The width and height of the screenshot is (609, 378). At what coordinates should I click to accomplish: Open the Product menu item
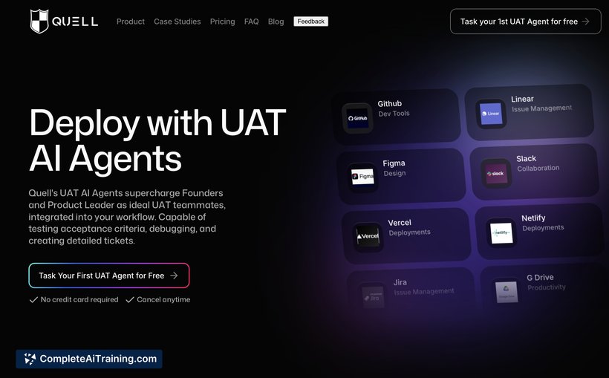point(131,22)
